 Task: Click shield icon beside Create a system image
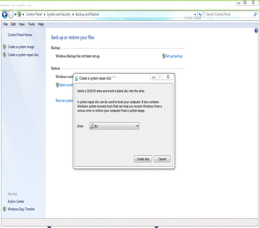(4, 47)
